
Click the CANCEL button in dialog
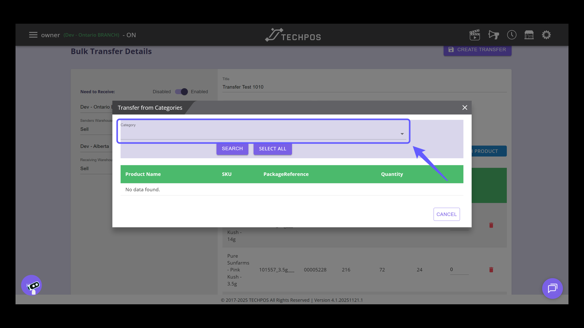click(x=446, y=214)
